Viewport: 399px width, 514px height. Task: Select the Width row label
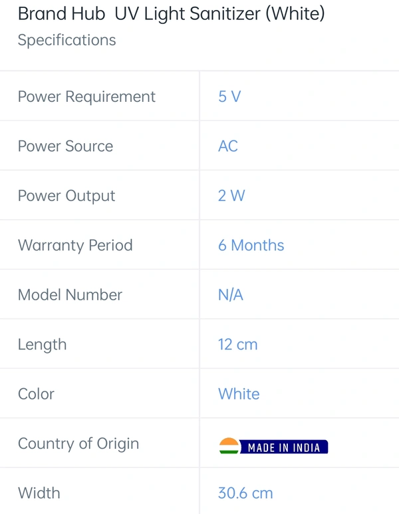point(39,493)
